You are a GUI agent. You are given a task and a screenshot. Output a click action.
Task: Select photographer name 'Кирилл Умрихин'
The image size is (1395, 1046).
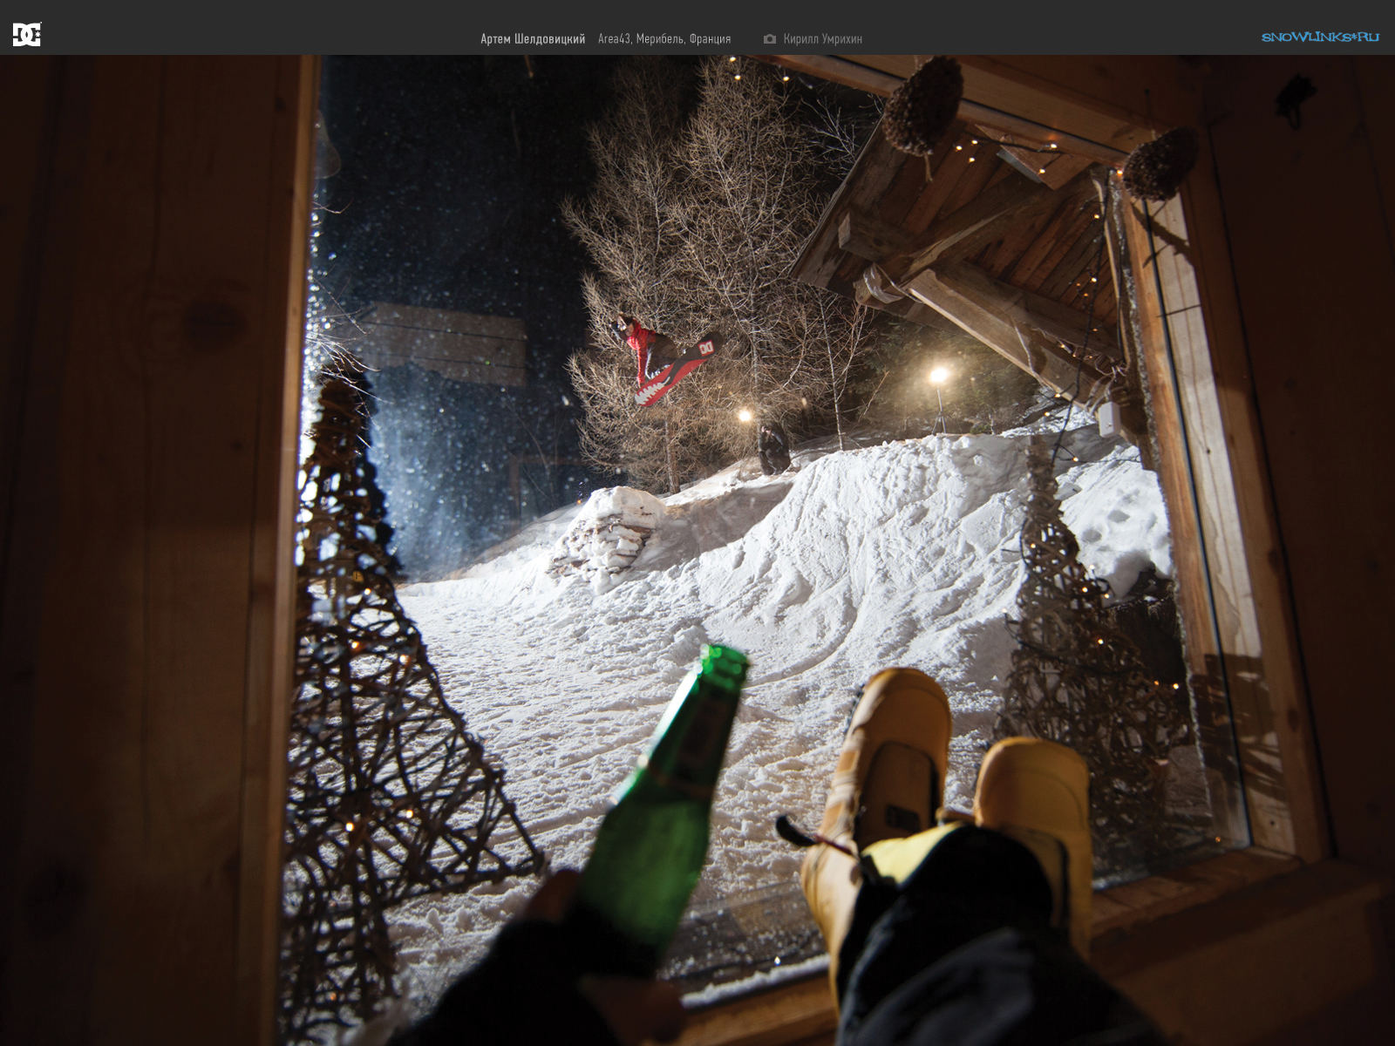pos(822,38)
